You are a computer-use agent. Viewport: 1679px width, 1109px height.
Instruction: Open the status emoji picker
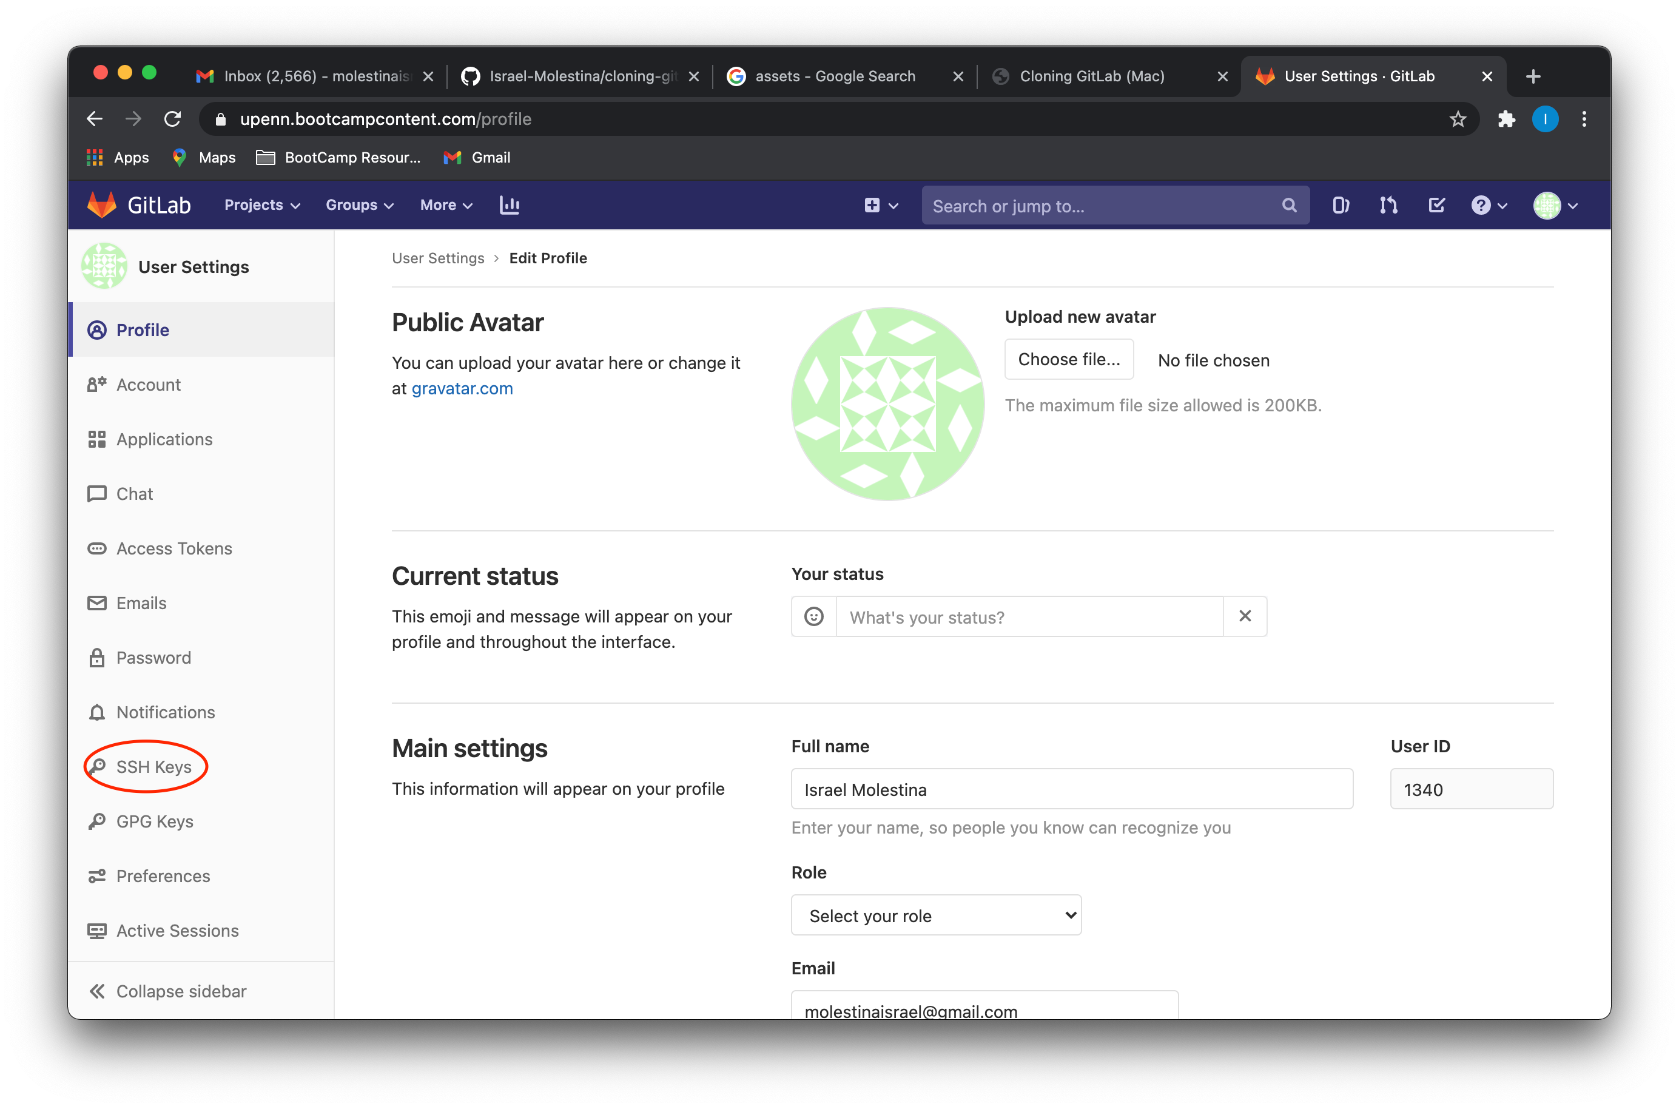click(813, 616)
